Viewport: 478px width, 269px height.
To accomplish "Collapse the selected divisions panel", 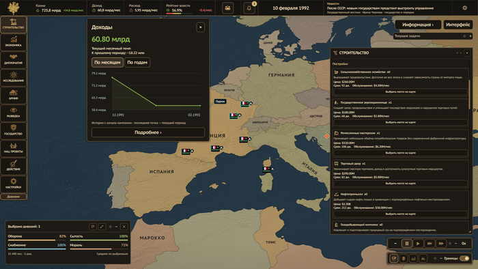I will [x=116, y=227].
